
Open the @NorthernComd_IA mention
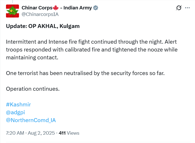31,120
